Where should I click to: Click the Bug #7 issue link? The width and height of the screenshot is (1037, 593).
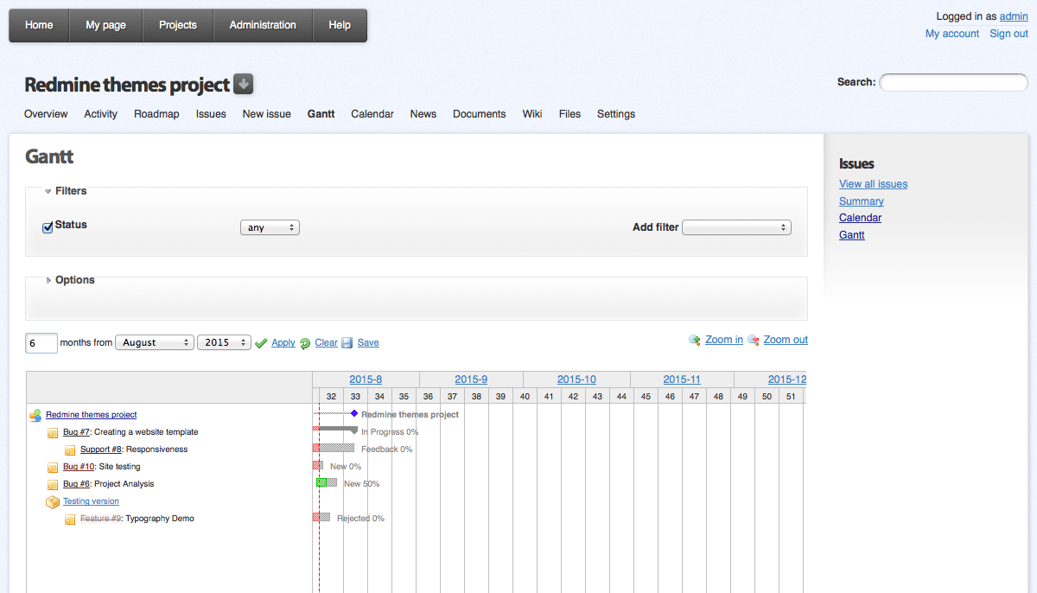tap(77, 432)
